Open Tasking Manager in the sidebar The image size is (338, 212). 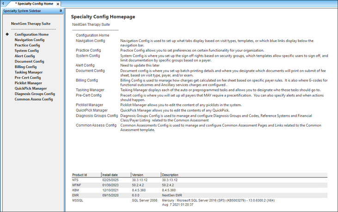point(29,72)
